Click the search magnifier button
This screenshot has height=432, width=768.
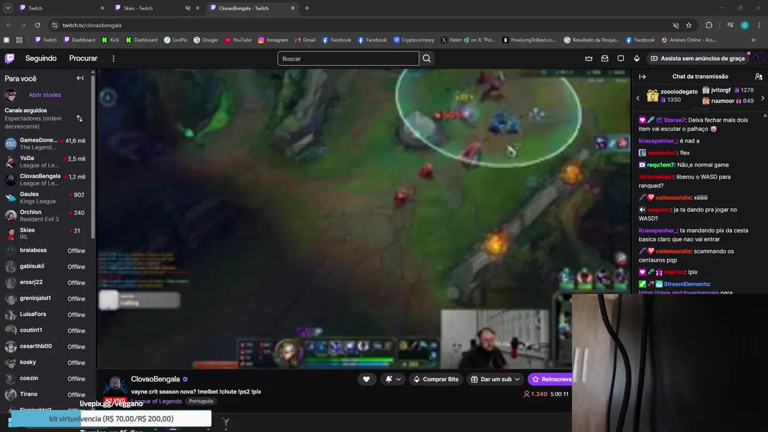coord(427,58)
